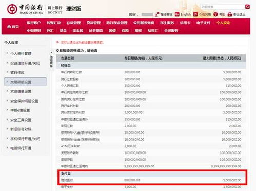Open the 证券期货 menu
Viewport: 256px width, 191px height.
pos(96,31)
